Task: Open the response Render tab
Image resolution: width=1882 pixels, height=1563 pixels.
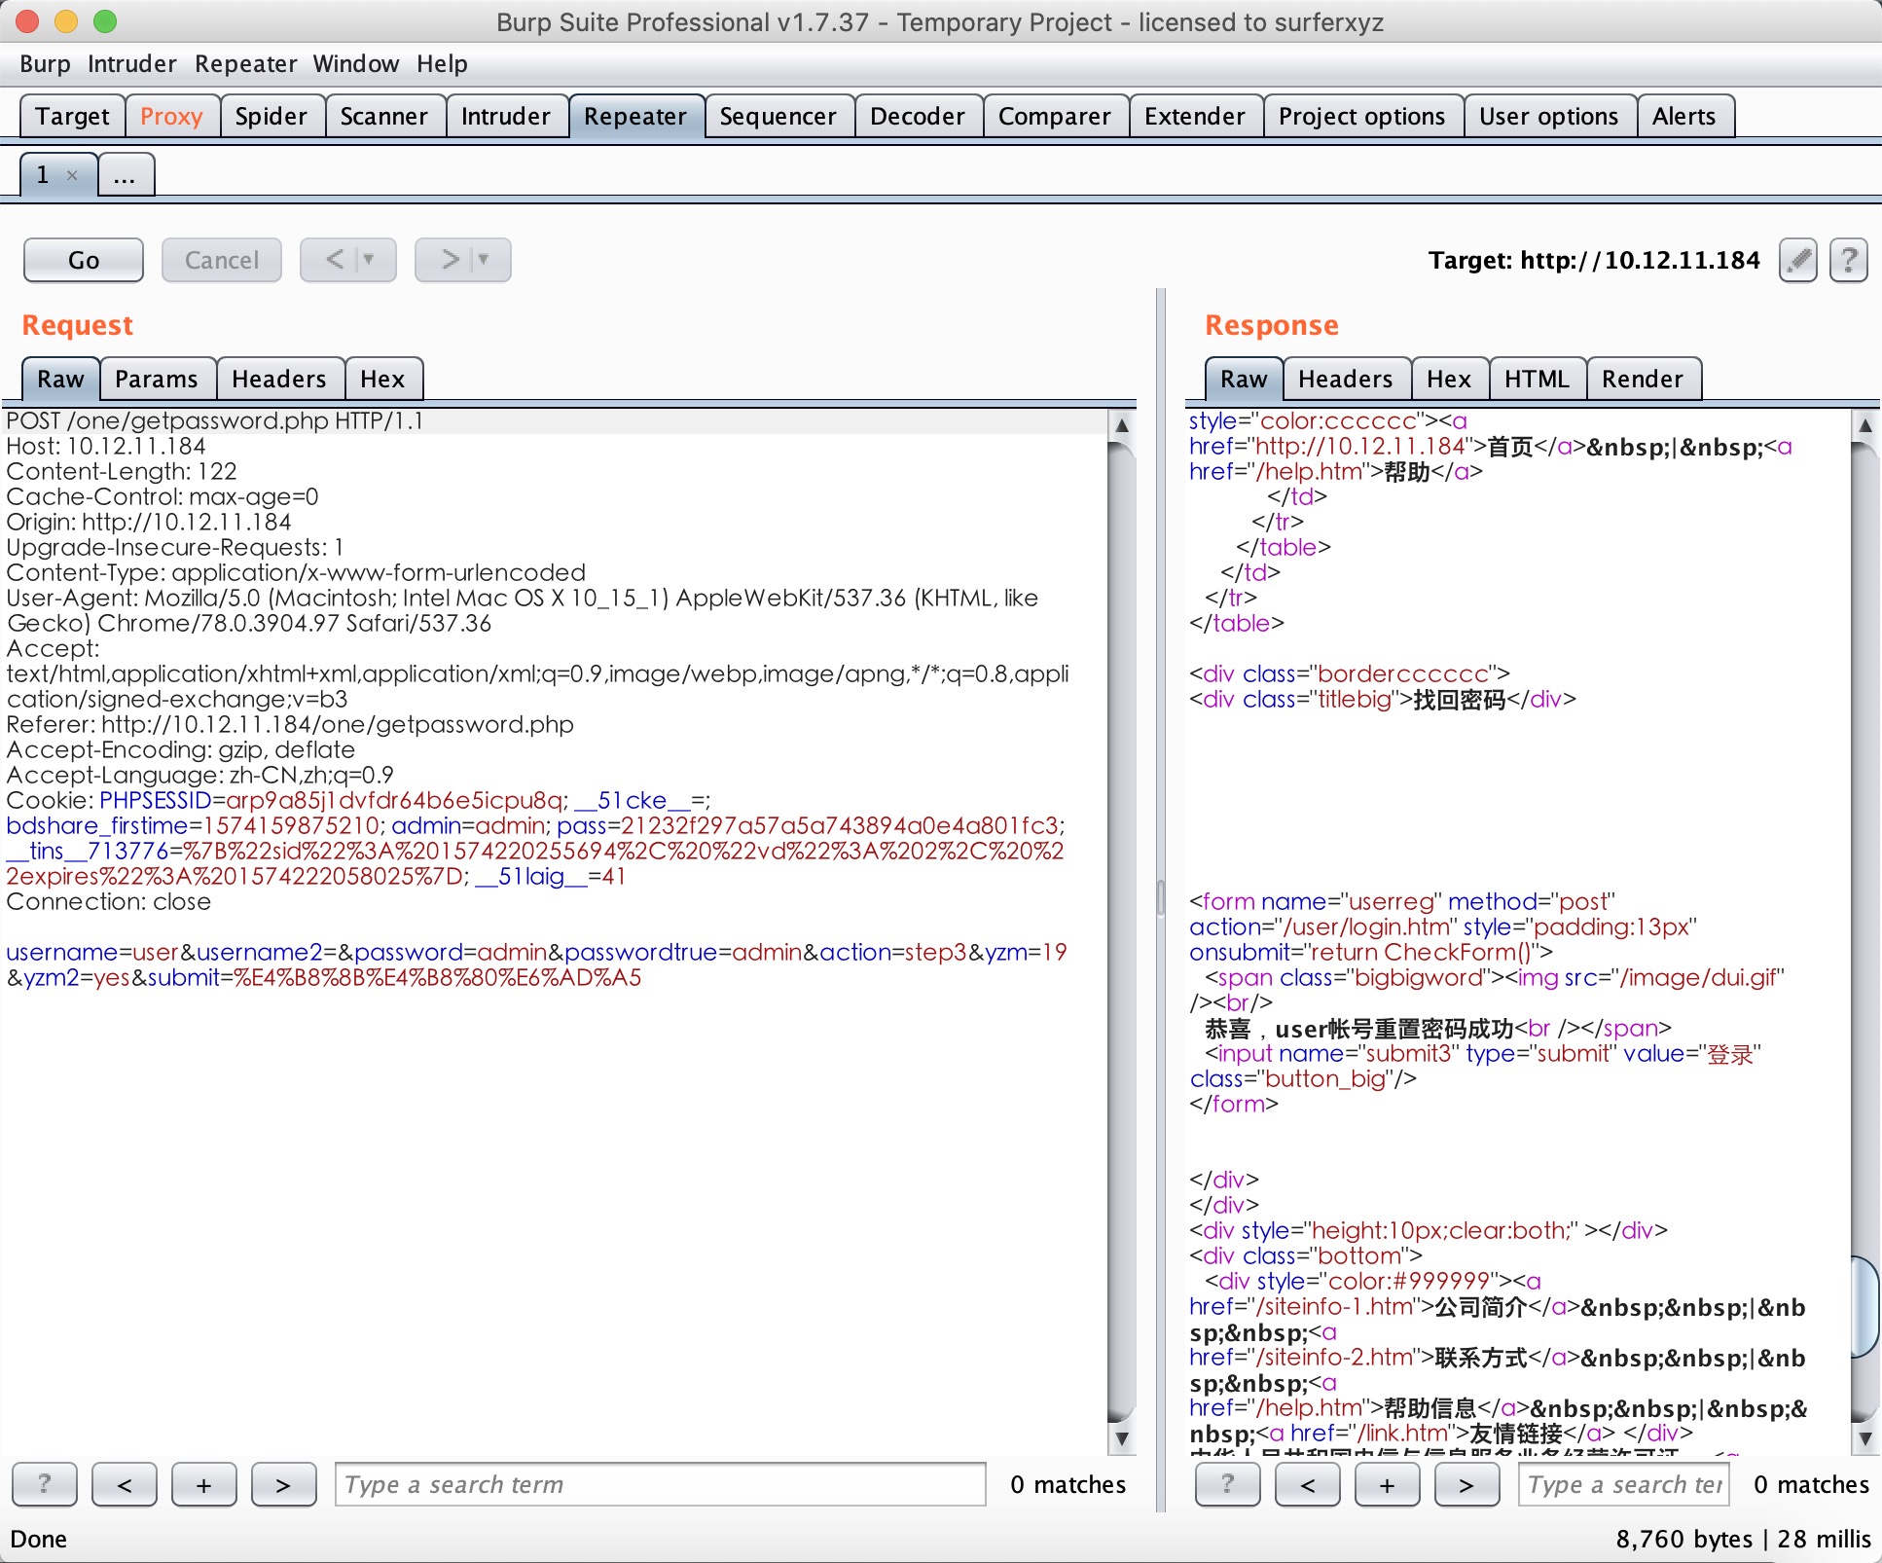Action: point(1642,380)
